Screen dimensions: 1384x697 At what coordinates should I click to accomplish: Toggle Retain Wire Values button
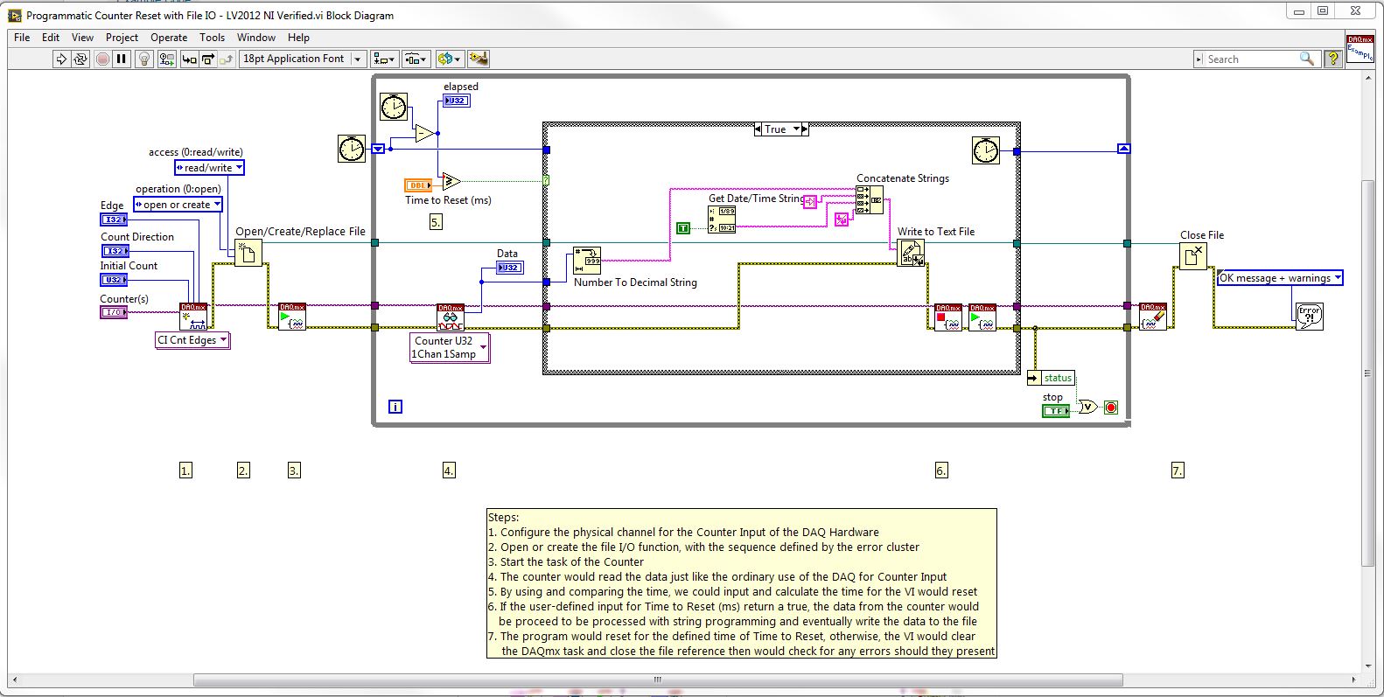coord(167,59)
